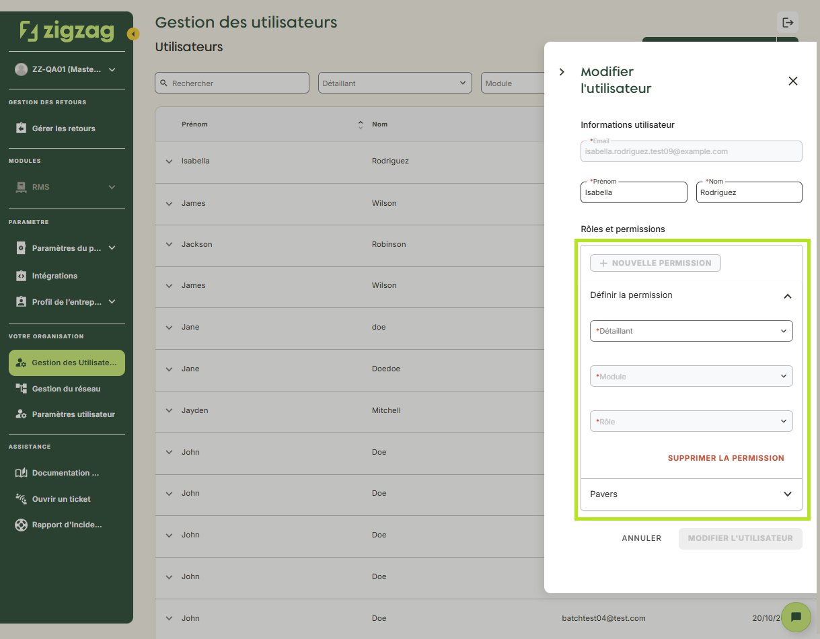Screen dimensions: 820x639
Task: Click the Profil de l'entreprise badge icon
Action: [21, 302]
